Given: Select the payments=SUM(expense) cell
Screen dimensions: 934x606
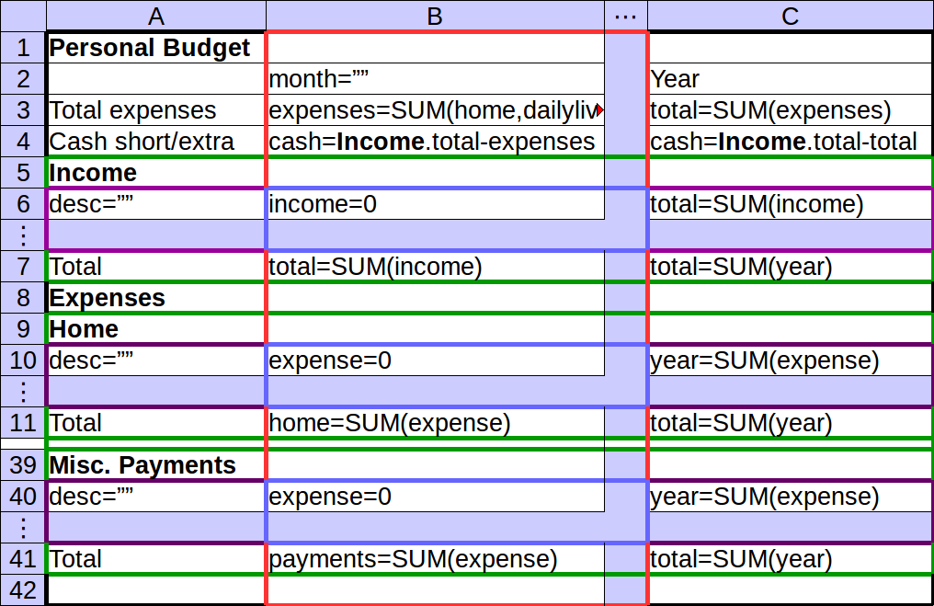Looking at the screenshot, I should (x=435, y=559).
